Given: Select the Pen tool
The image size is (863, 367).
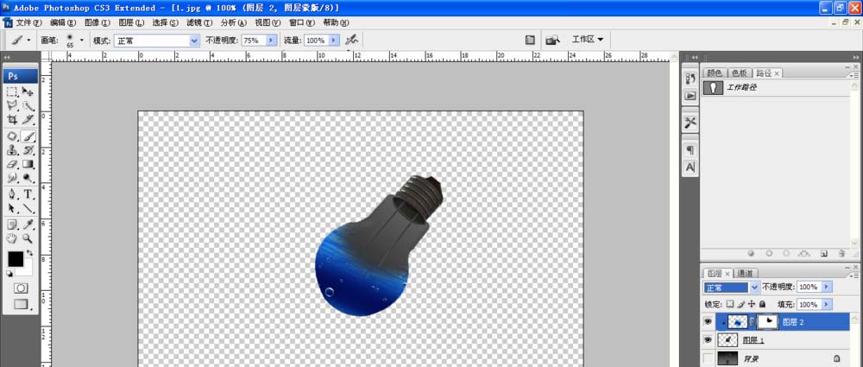Looking at the screenshot, I should (12, 194).
